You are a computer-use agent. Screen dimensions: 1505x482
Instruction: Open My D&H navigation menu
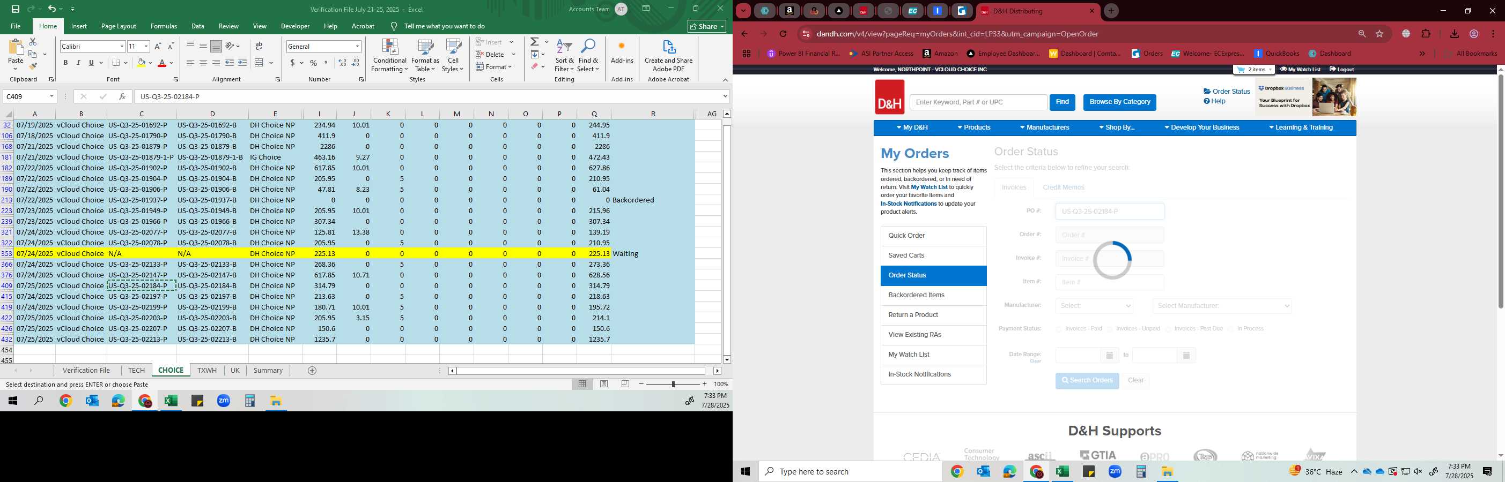[x=911, y=128]
